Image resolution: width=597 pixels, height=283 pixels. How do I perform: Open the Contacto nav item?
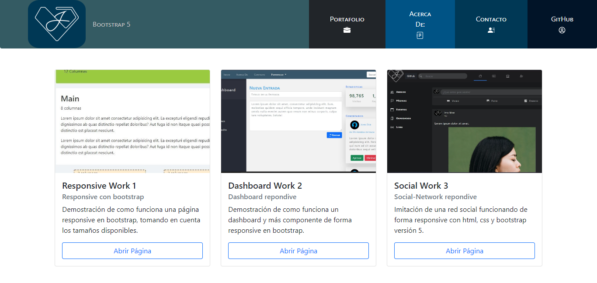point(491,24)
